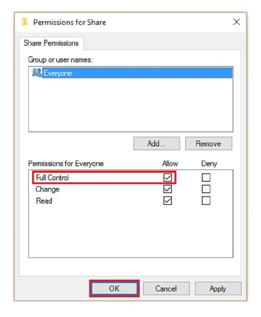Image resolution: width=261 pixels, height=317 pixels.
Task: Click the Add... button
Action: pos(157,144)
